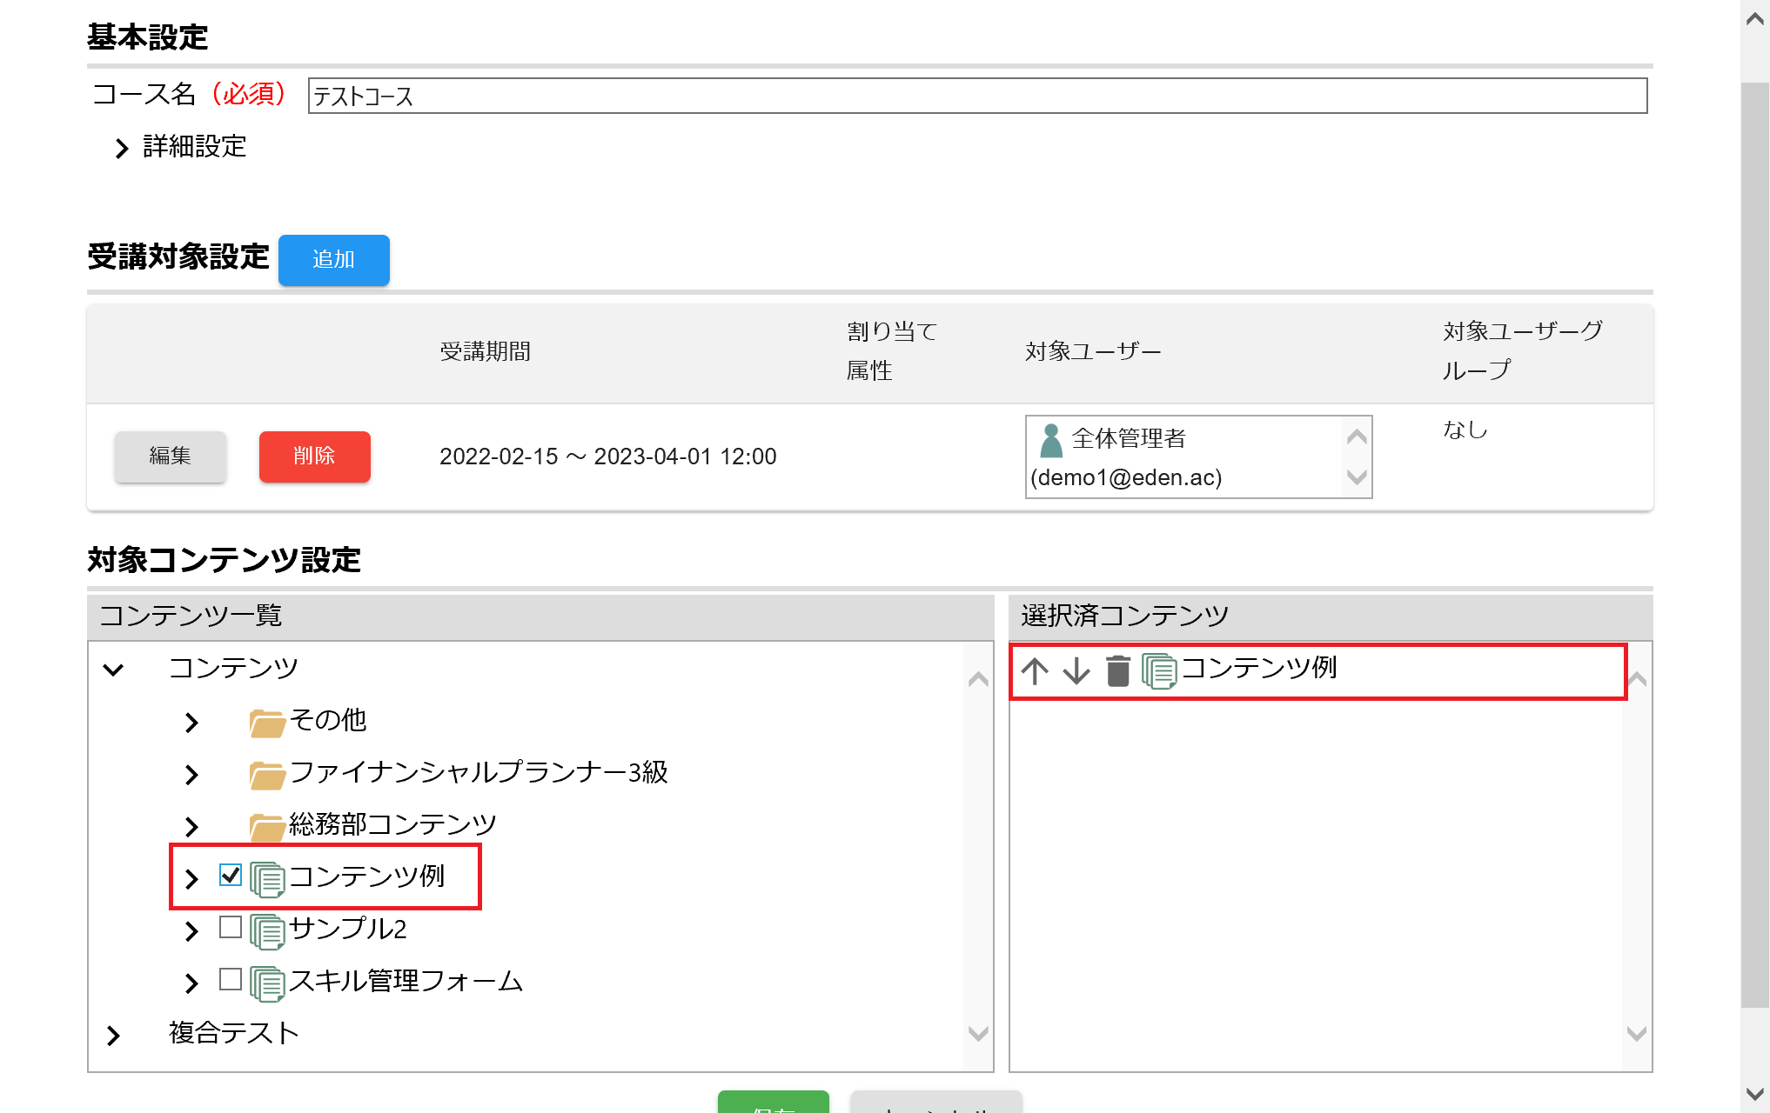Expand the サンプル2 tree item
Viewport: 1770px width, 1113px height.
pyautogui.click(x=191, y=930)
